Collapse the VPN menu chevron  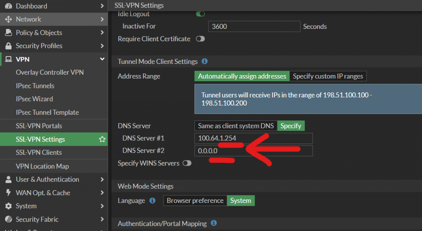click(102, 59)
